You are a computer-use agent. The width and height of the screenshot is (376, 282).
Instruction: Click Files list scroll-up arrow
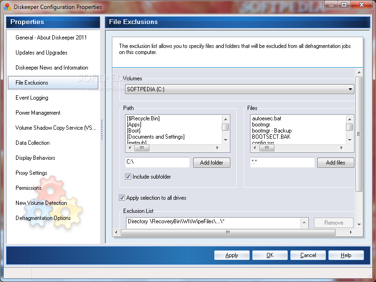[x=350, y=119]
